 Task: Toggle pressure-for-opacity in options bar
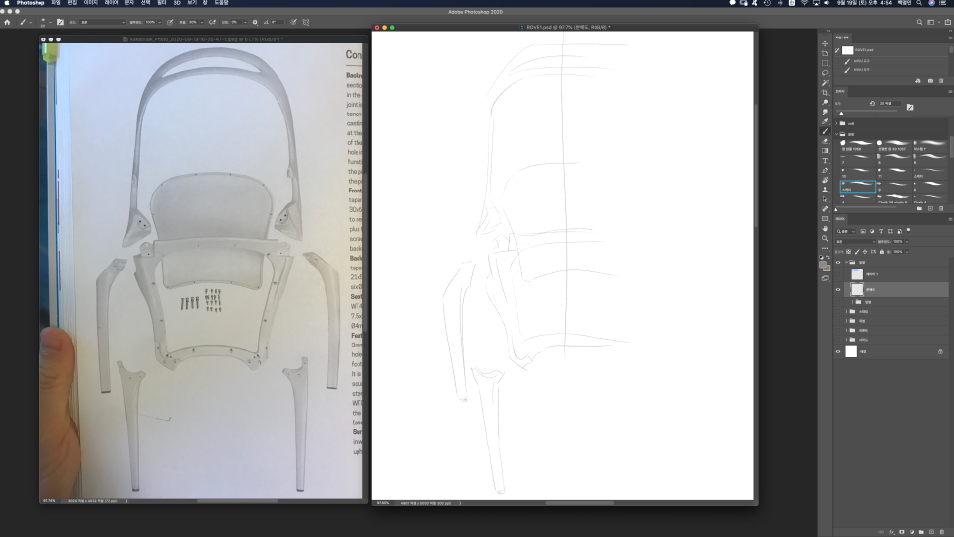point(170,22)
